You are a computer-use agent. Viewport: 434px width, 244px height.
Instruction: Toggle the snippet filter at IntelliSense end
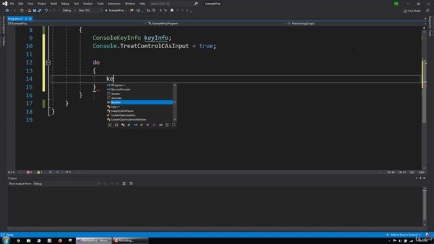point(174,125)
